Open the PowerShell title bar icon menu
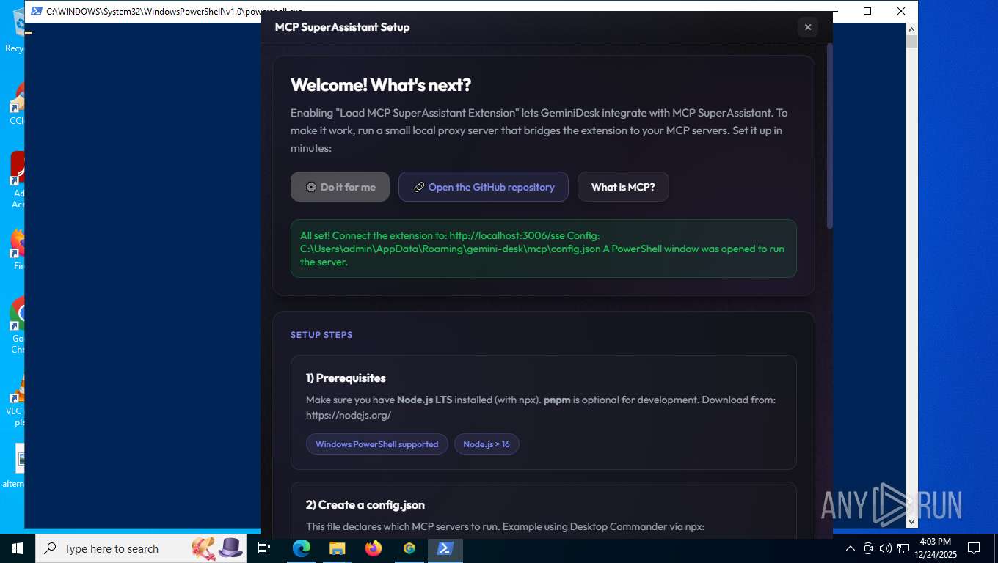The width and height of the screenshot is (998, 563). pos(36,11)
